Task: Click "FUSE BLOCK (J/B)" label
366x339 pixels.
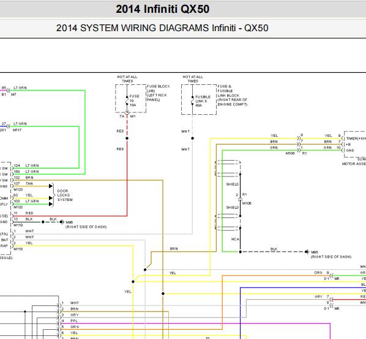Action: click(159, 89)
